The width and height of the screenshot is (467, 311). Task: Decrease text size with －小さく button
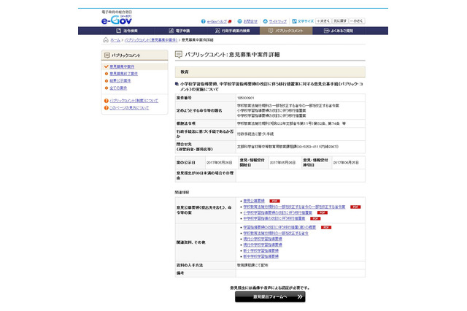click(x=357, y=21)
